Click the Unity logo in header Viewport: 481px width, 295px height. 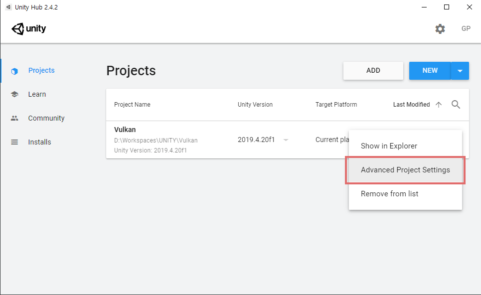point(28,29)
